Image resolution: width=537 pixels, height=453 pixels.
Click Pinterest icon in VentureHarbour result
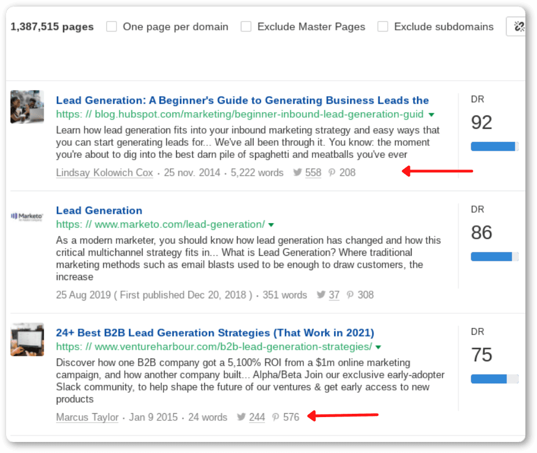tap(276, 417)
